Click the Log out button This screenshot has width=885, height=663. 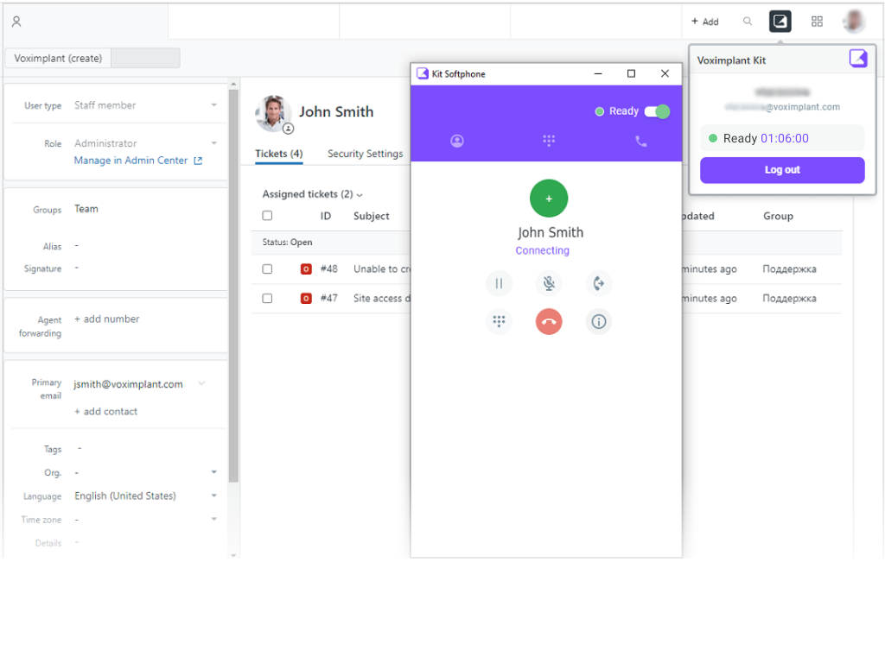pyautogui.click(x=781, y=170)
